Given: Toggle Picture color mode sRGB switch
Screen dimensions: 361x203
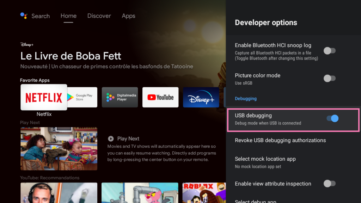Looking at the screenshot, I should coord(330,78).
